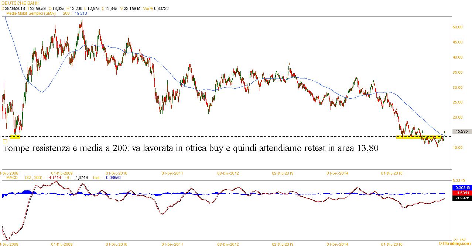
Task: Click the high price 13,200
Action: click(x=77, y=8)
